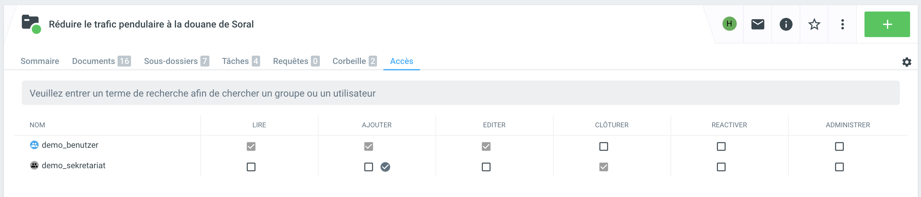This screenshot has width=921, height=197.
Task: Click the demo_sekretariat group icon
Action: coord(34,165)
